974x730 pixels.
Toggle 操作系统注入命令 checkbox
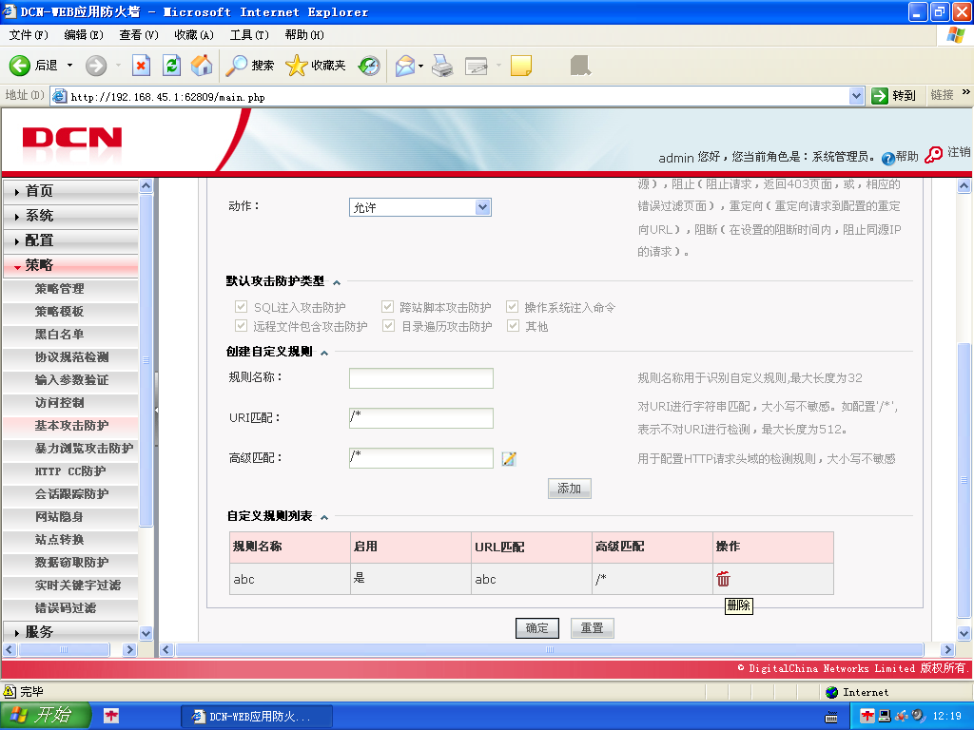(x=513, y=307)
